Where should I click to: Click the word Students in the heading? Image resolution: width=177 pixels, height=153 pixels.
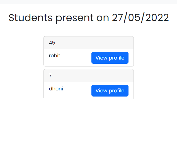(x=31, y=18)
